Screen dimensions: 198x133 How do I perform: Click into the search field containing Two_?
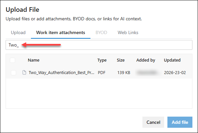[x=99, y=45]
